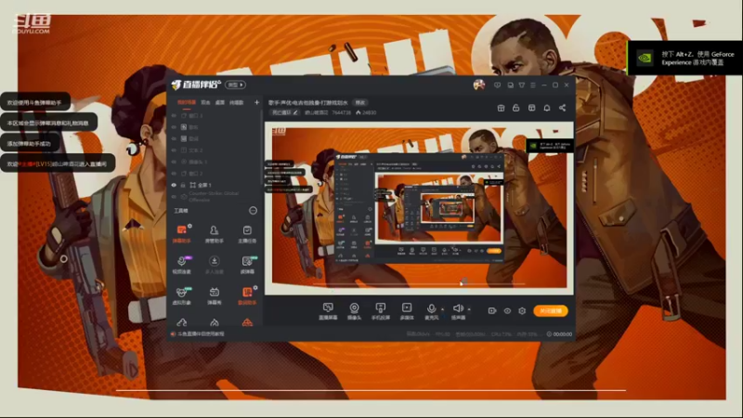Open the gift box icon in room header

[501, 108]
